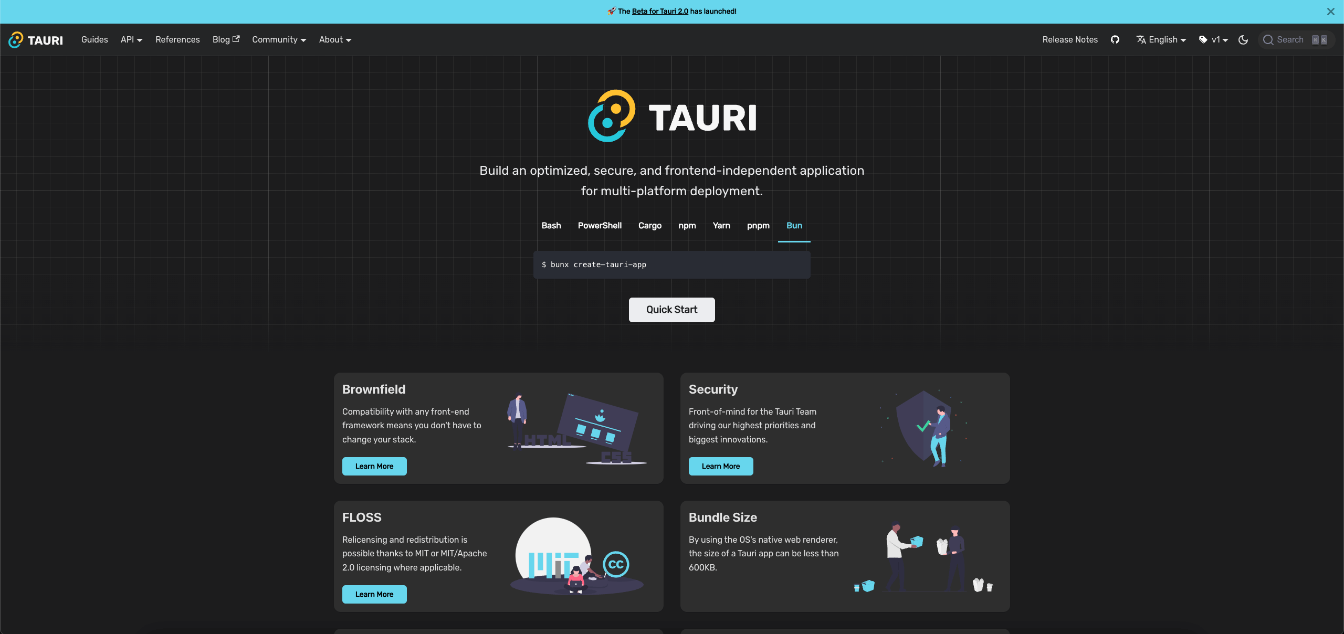Click the Brownfield HTML CSS illustration
Viewport: 1344px width, 634px height.
[577, 429]
